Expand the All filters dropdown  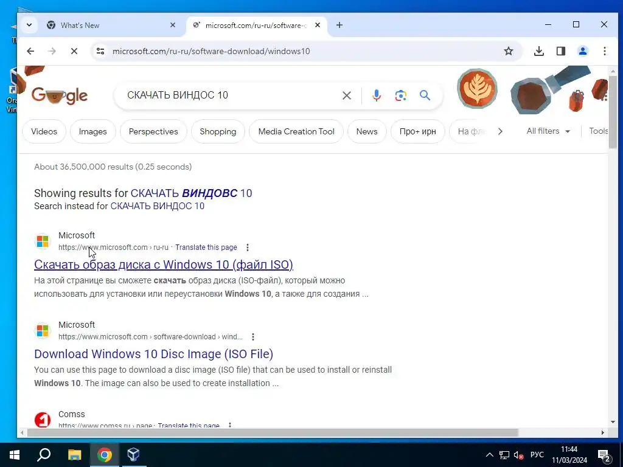(x=548, y=131)
